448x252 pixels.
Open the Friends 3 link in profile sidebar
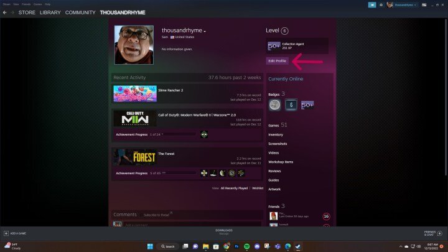(x=276, y=207)
